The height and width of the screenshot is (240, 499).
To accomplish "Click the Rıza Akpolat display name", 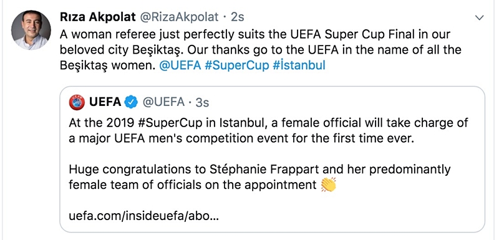I will (98, 17).
